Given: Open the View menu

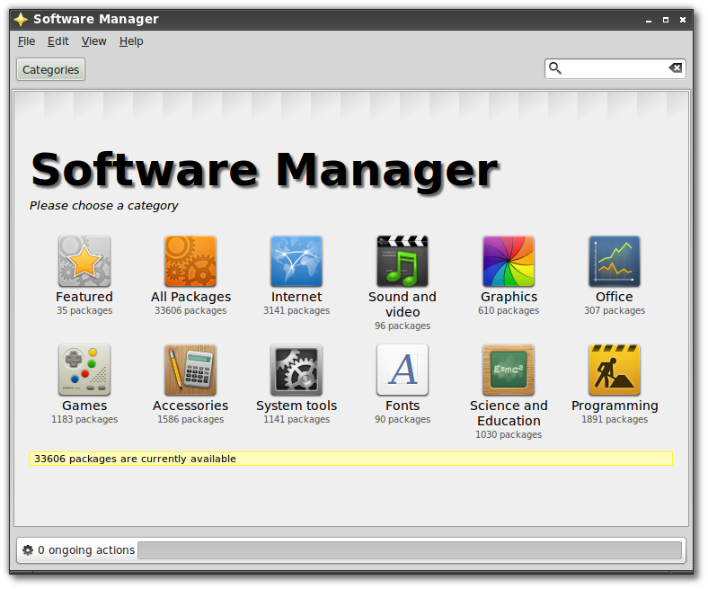Looking at the screenshot, I should pos(94,41).
